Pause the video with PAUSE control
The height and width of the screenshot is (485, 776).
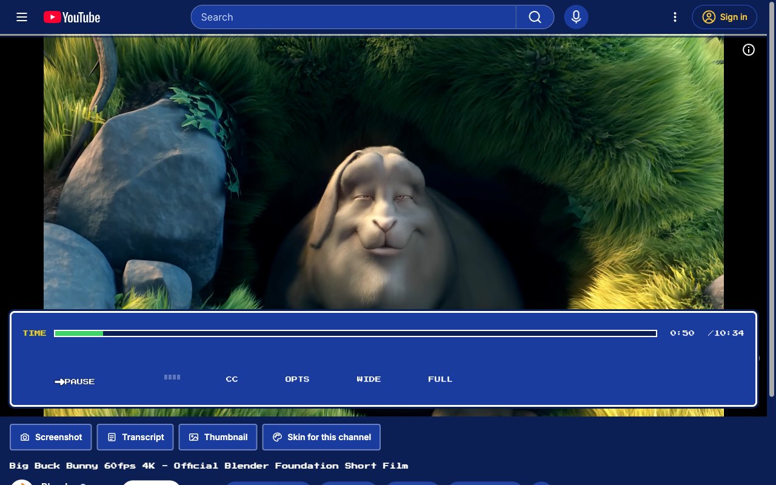pyautogui.click(x=75, y=381)
